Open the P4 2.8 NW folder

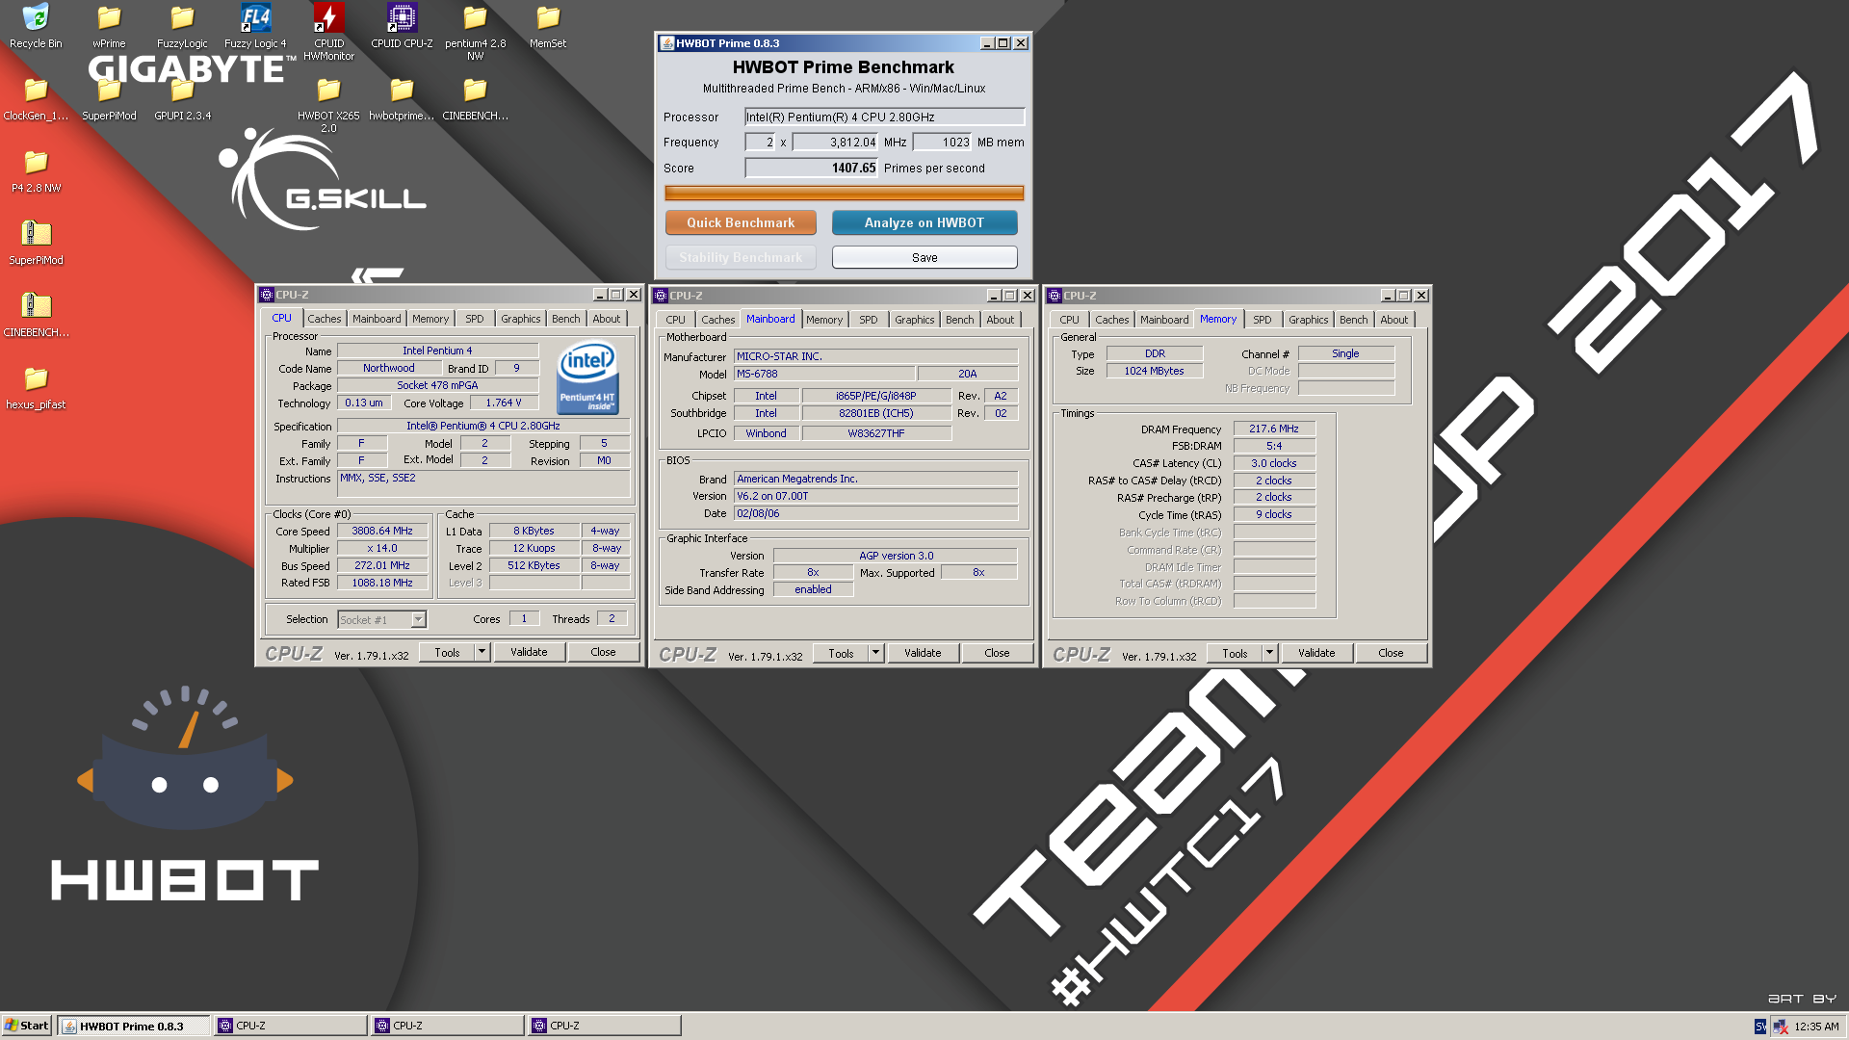coord(36,170)
